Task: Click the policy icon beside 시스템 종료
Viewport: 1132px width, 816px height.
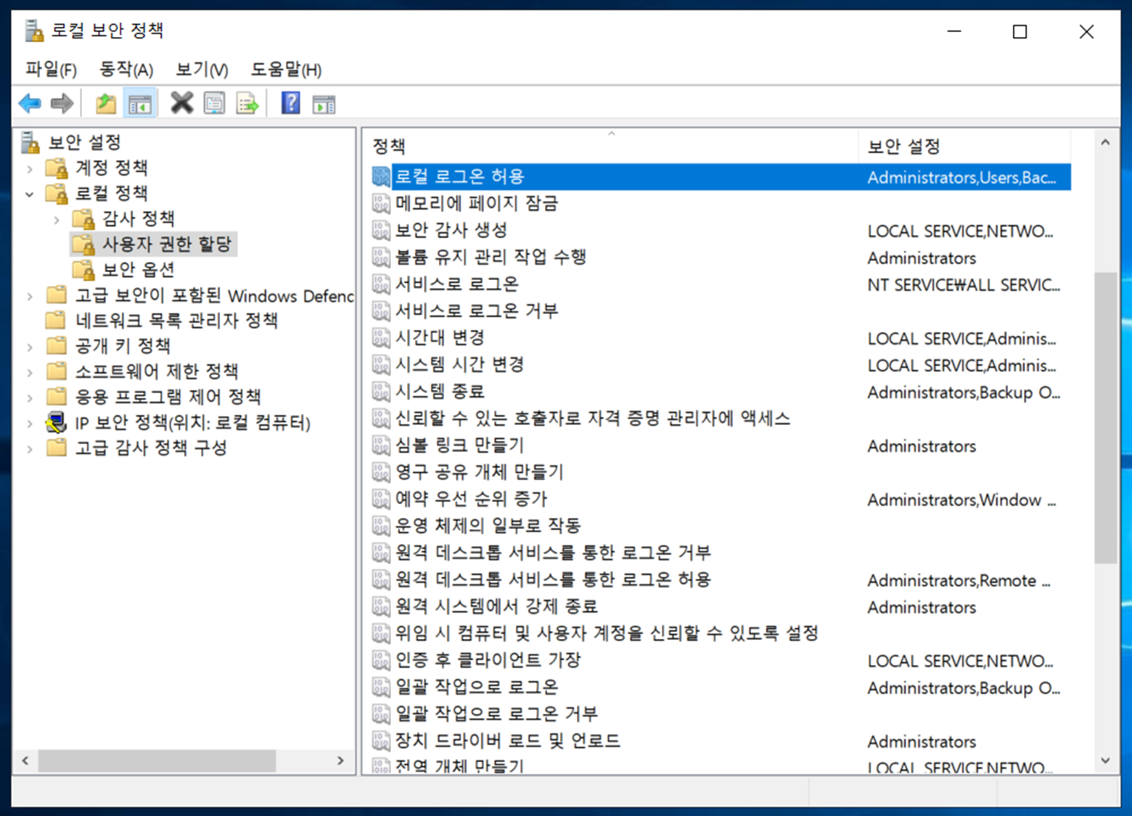Action: coord(381,392)
